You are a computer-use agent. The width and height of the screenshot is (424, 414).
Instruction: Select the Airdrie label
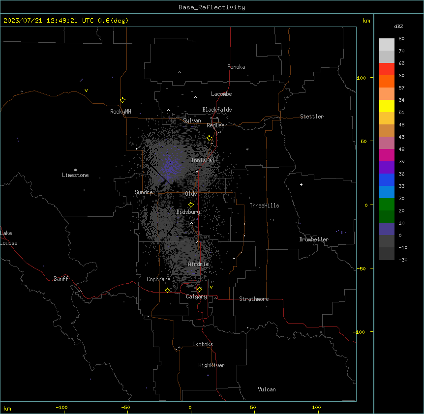[x=199, y=264]
